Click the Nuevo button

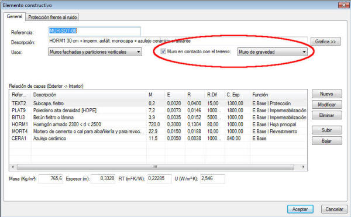tap(327, 94)
